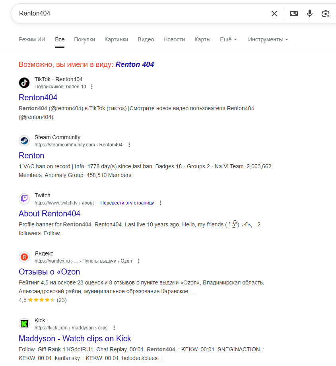336x366 pixels.
Task: Open three-dot menu for Steam Community result
Action: (129, 145)
